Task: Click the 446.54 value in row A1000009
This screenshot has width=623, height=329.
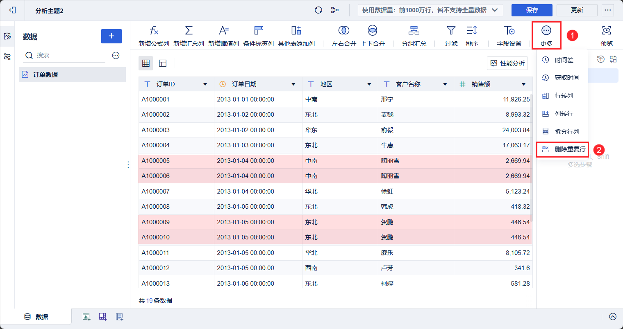Action: click(x=520, y=222)
